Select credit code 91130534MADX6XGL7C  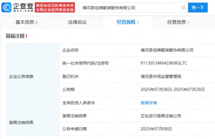tap(164, 63)
